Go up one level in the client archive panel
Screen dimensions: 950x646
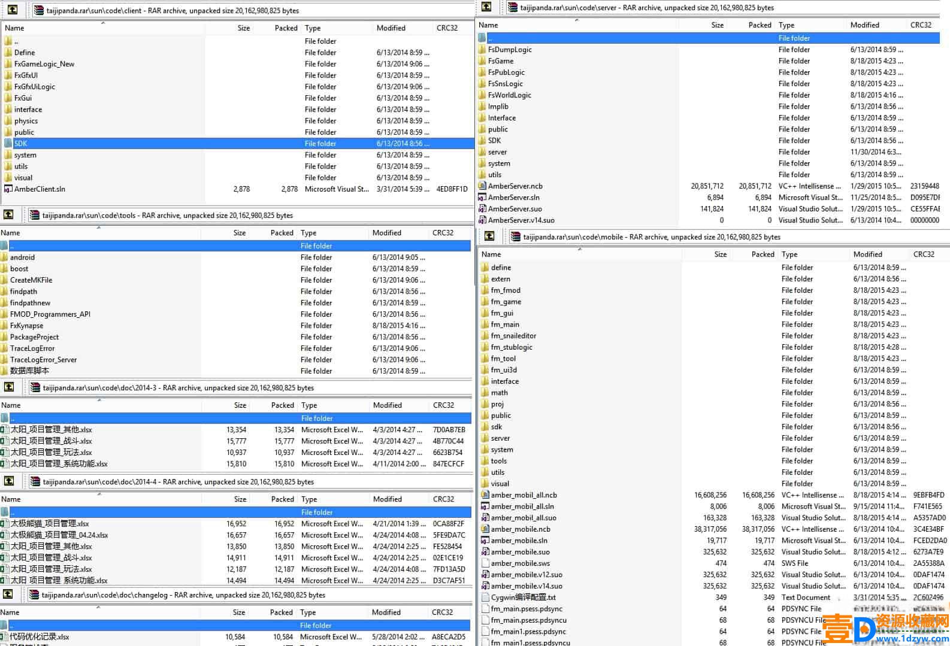pyautogui.click(x=12, y=10)
